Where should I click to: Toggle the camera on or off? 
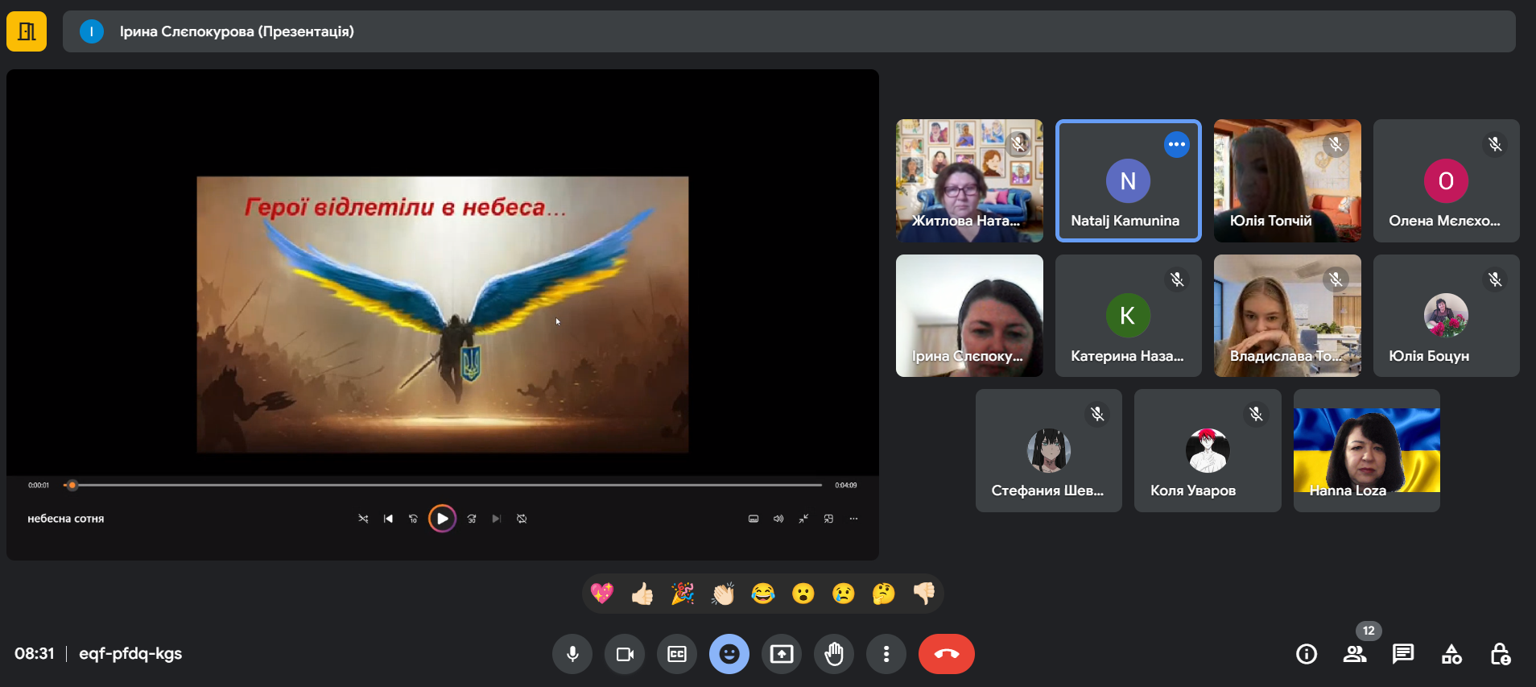(x=625, y=654)
